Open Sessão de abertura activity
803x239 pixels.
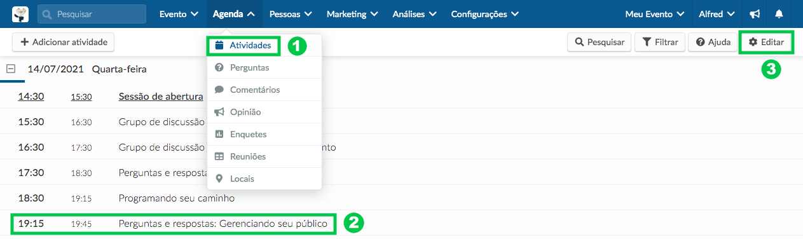pos(161,97)
